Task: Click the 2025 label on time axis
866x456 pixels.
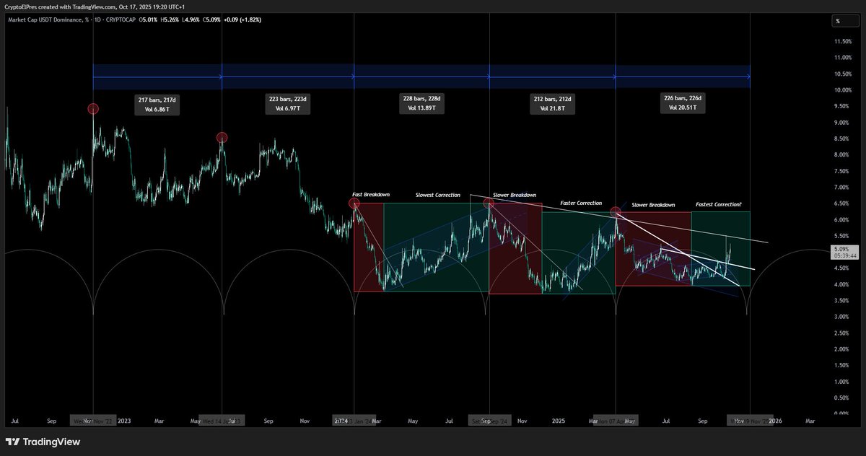Action: click(557, 420)
